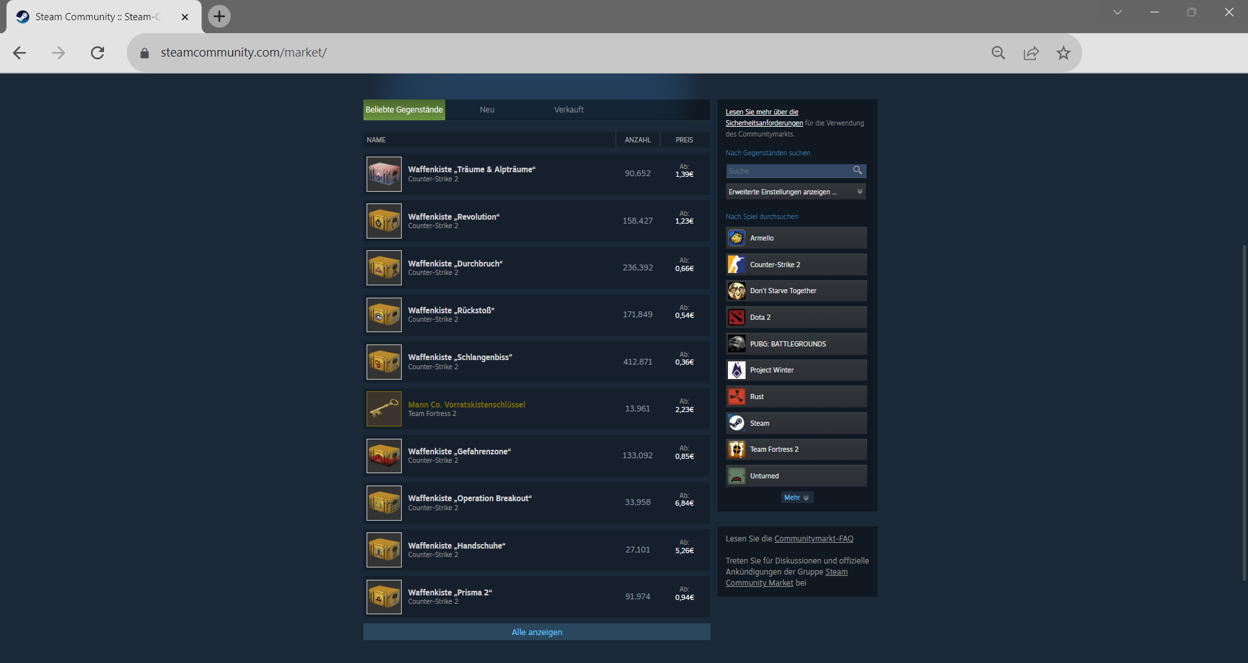Open the Communitymarkt-FAQ link
Image resolution: width=1248 pixels, height=663 pixels.
pos(813,539)
